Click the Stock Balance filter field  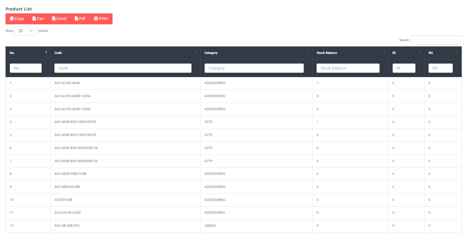pyautogui.click(x=348, y=68)
